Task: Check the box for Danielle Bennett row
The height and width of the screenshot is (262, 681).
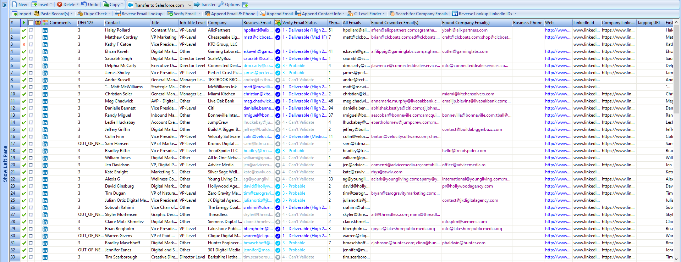Action: pyautogui.click(x=31, y=108)
